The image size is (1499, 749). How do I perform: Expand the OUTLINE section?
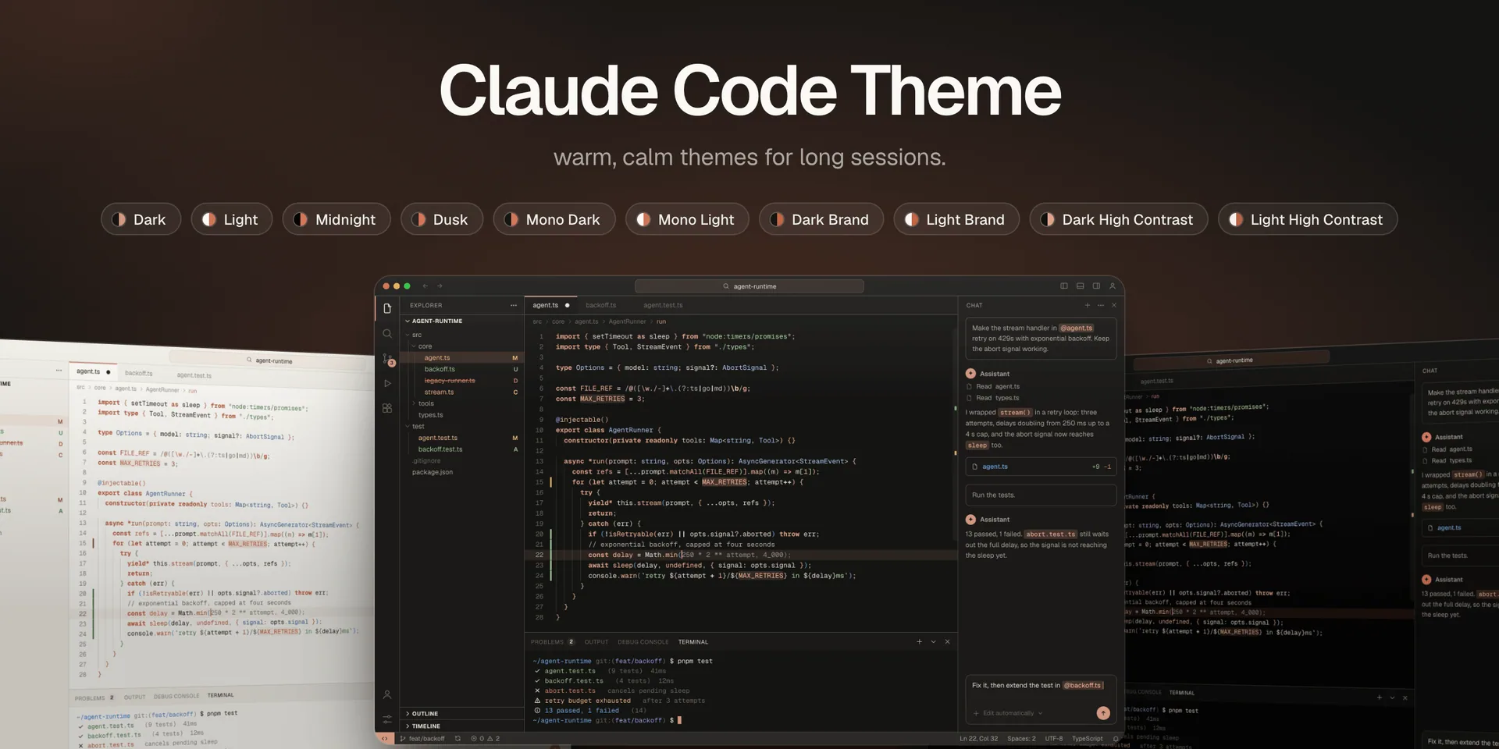click(x=462, y=713)
